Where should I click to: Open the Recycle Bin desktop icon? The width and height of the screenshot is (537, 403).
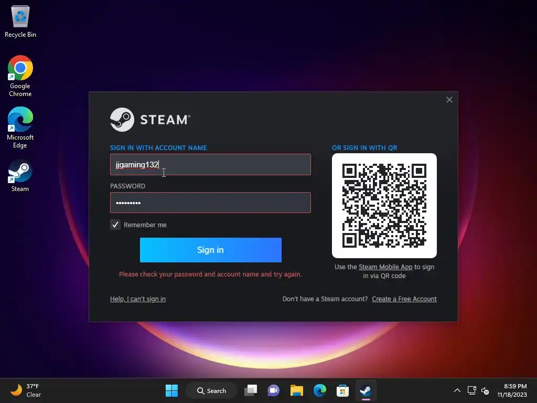tap(20, 21)
